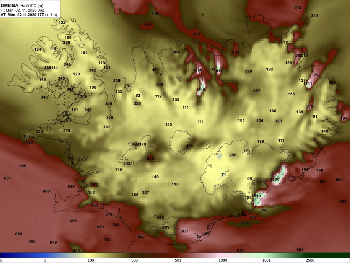Select the 679 map value
This screenshot has width=350, height=263.
53,242
